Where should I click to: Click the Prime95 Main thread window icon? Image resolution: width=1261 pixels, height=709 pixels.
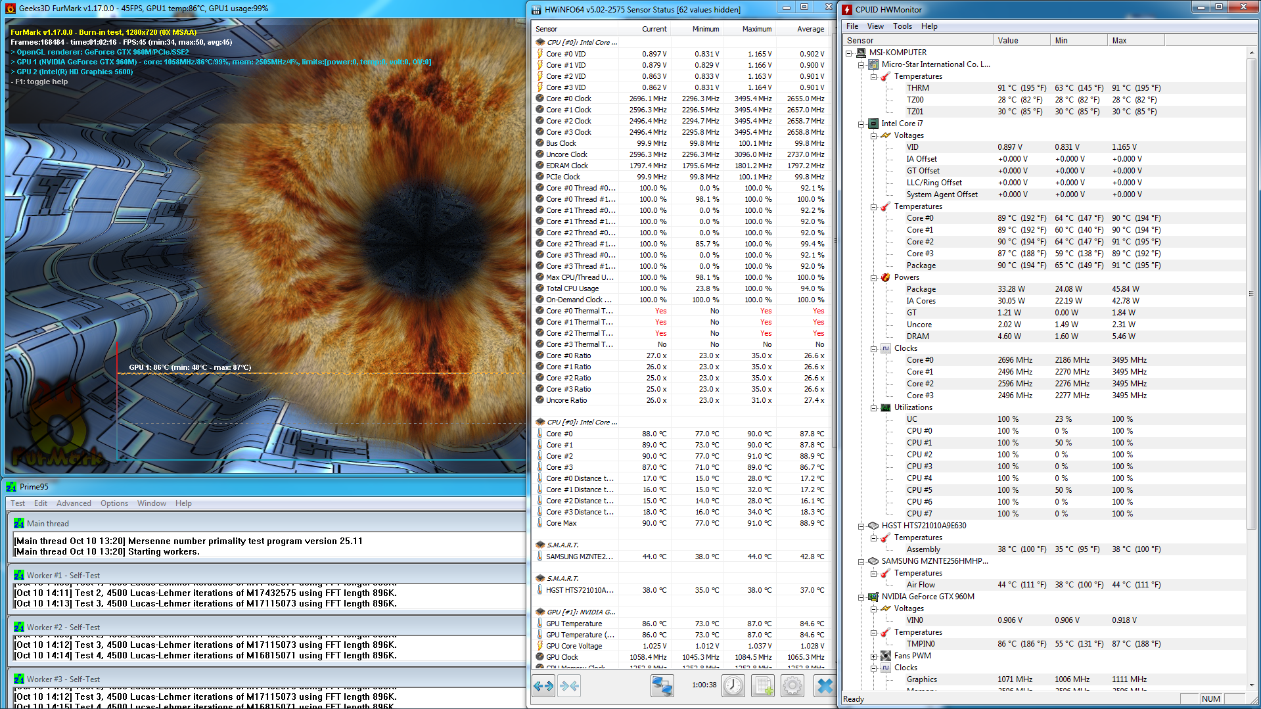click(19, 524)
